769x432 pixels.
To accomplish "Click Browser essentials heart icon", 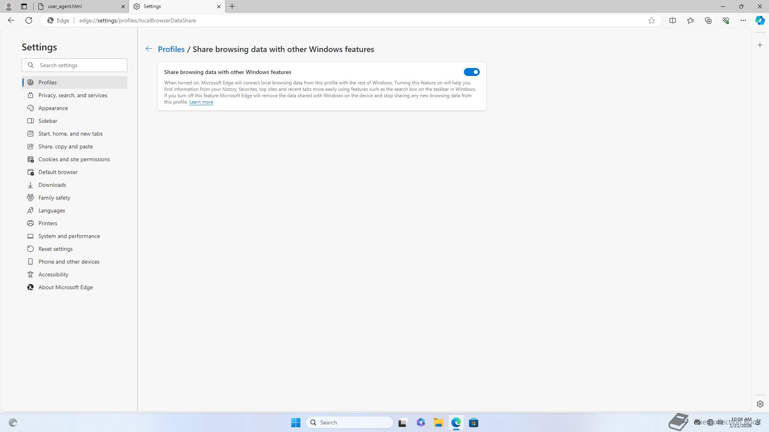I will pyautogui.click(x=725, y=20).
